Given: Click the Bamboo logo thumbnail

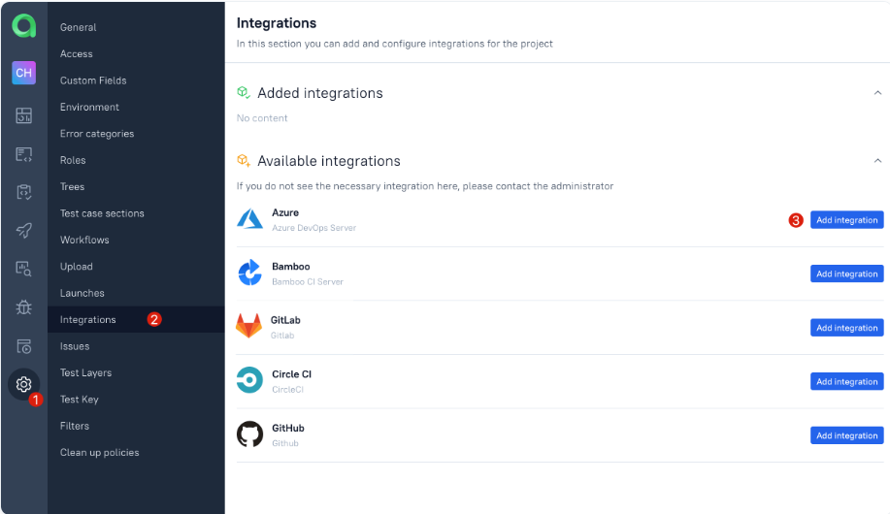Looking at the screenshot, I should click(x=249, y=273).
